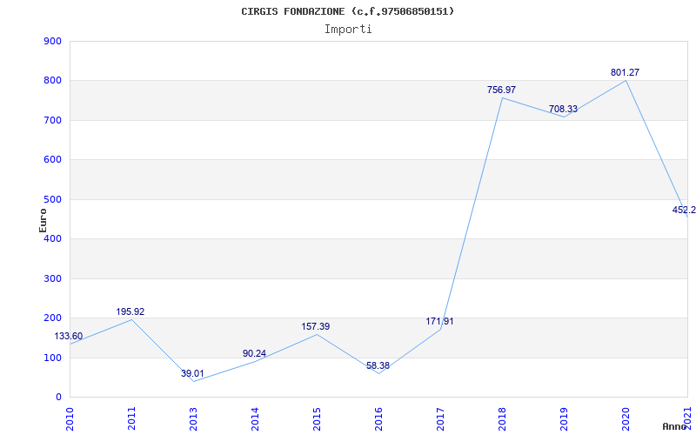Click the Anno x-axis label

coord(675,426)
